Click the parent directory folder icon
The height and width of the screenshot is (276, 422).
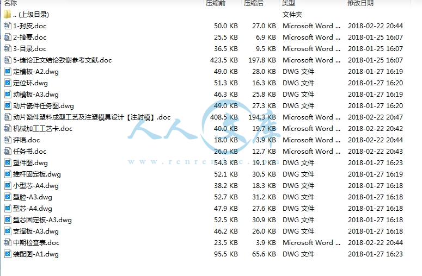[x=8, y=14]
